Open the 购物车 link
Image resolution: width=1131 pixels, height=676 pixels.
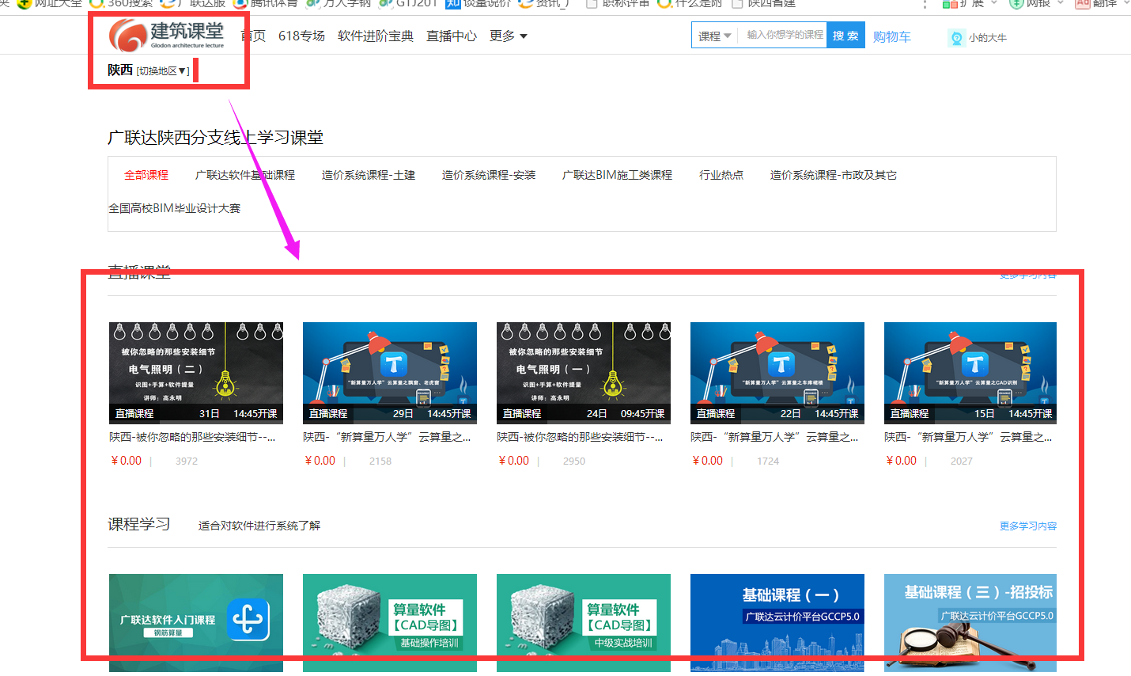tap(892, 37)
